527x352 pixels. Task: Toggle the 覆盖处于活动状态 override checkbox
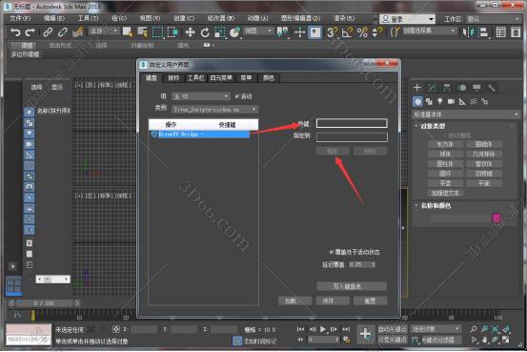331,252
